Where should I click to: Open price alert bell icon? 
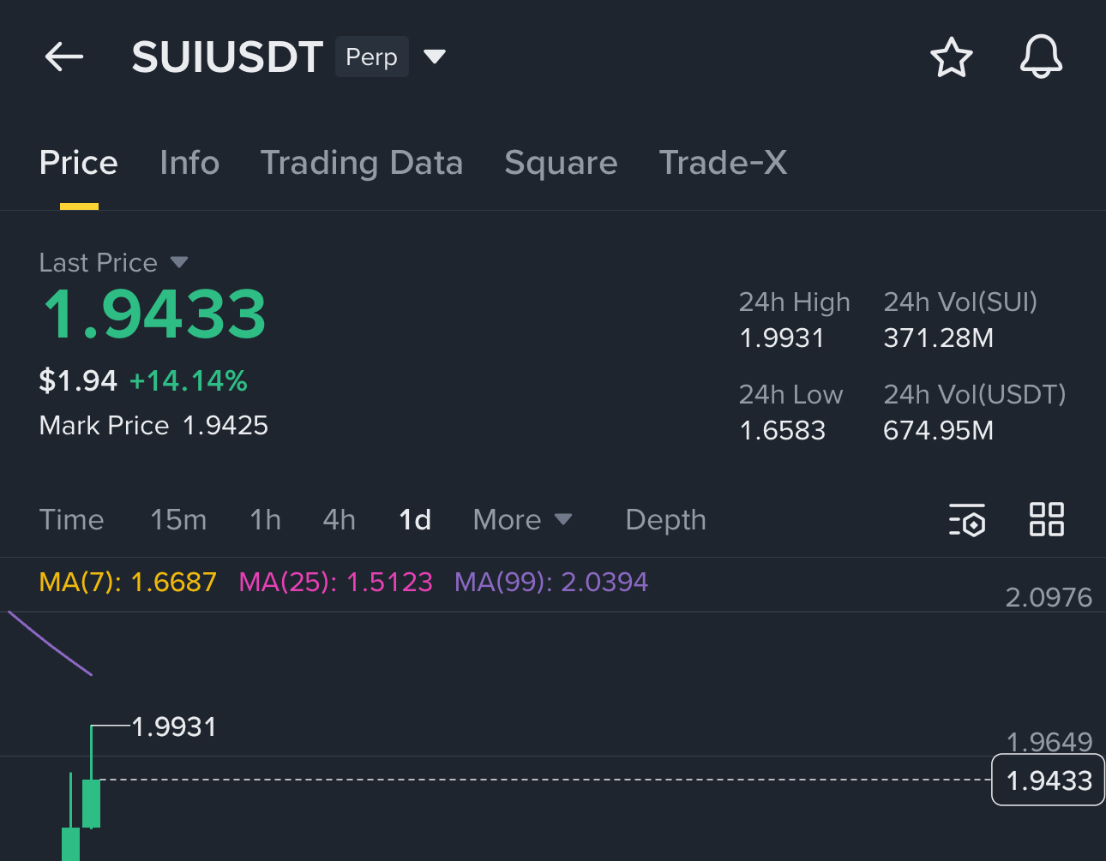click(1041, 57)
